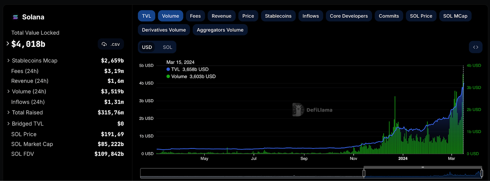Image resolution: width=490 pixels, height=181 pixels.
Task: Expand the Total Raised row
Action: 9,112
